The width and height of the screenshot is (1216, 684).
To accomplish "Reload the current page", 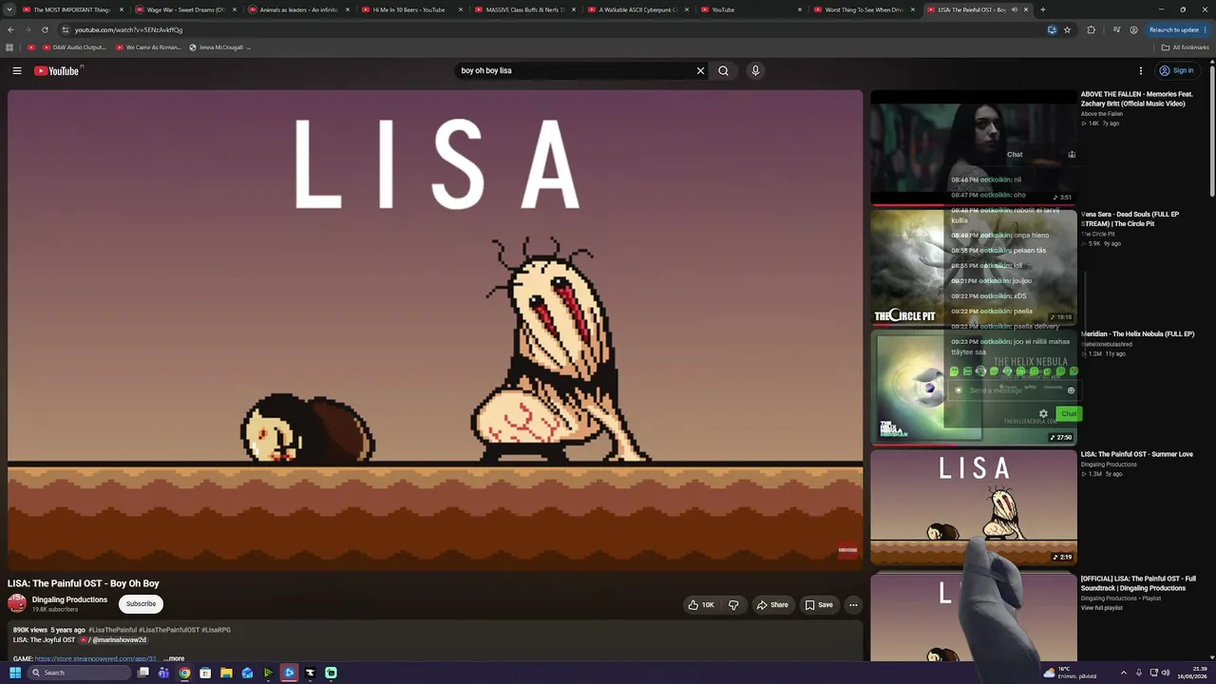I will pos(45,29).
